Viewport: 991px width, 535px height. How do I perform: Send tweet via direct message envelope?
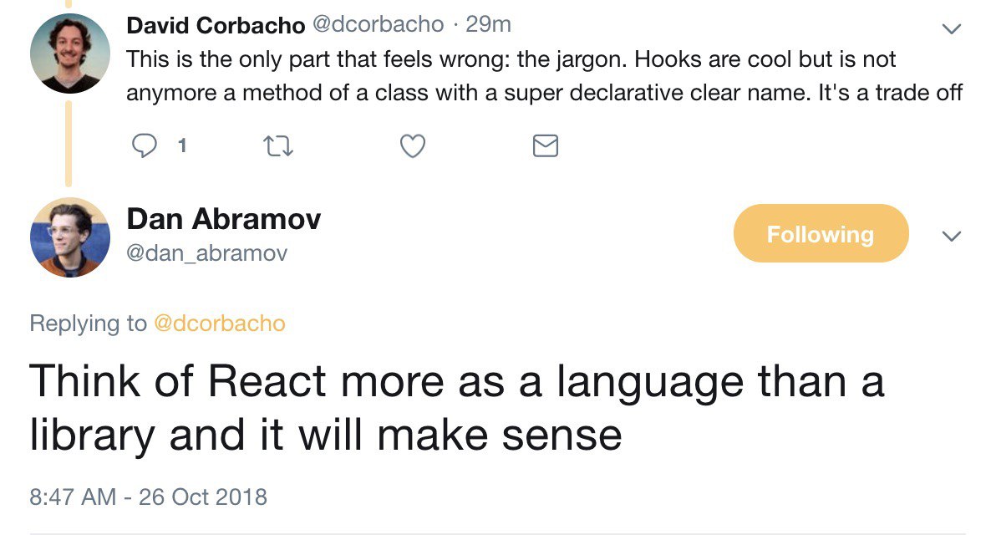[545, 147]
